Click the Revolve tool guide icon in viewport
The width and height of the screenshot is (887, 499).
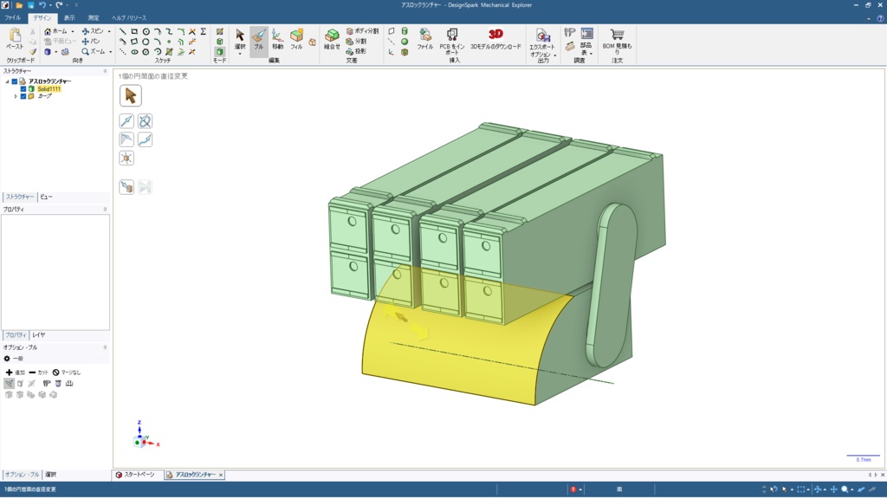point(145,121)
